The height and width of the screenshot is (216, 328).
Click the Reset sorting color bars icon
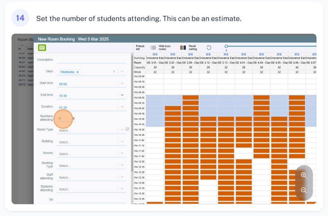pyautogui.click(x=183, y=48)
